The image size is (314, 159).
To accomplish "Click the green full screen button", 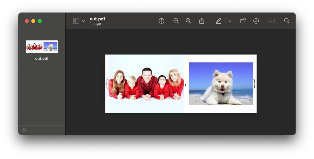I will click(x=40, y=21).
